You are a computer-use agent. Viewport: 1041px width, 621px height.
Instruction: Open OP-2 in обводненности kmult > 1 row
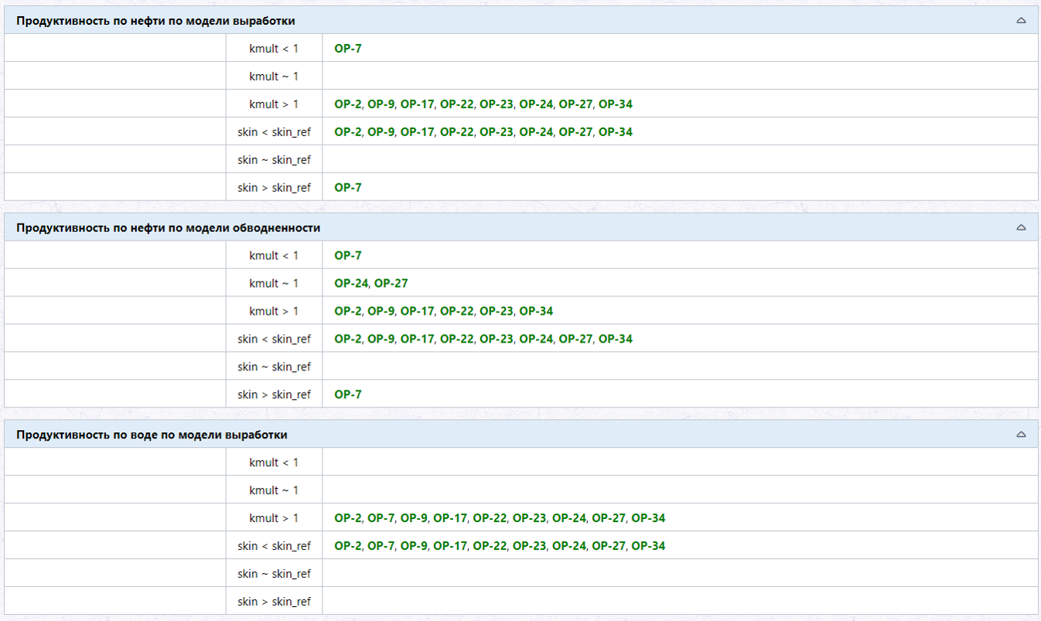[x=348, y=311]
